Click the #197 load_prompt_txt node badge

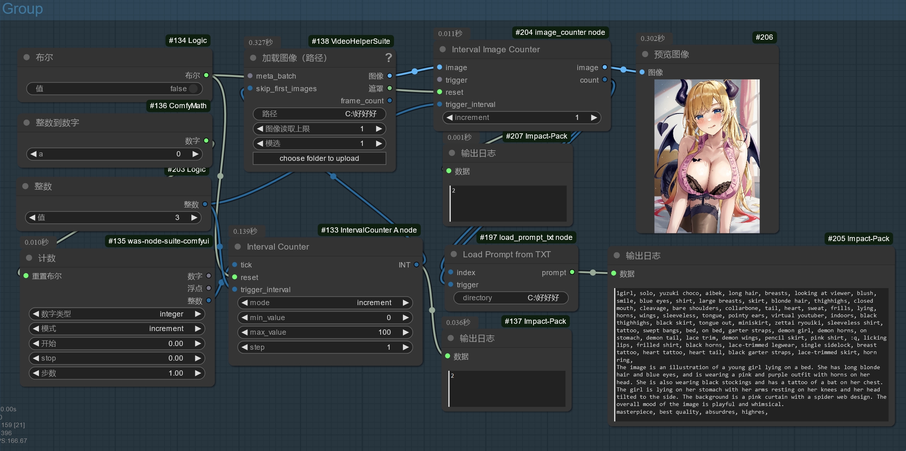coord(526,237)
